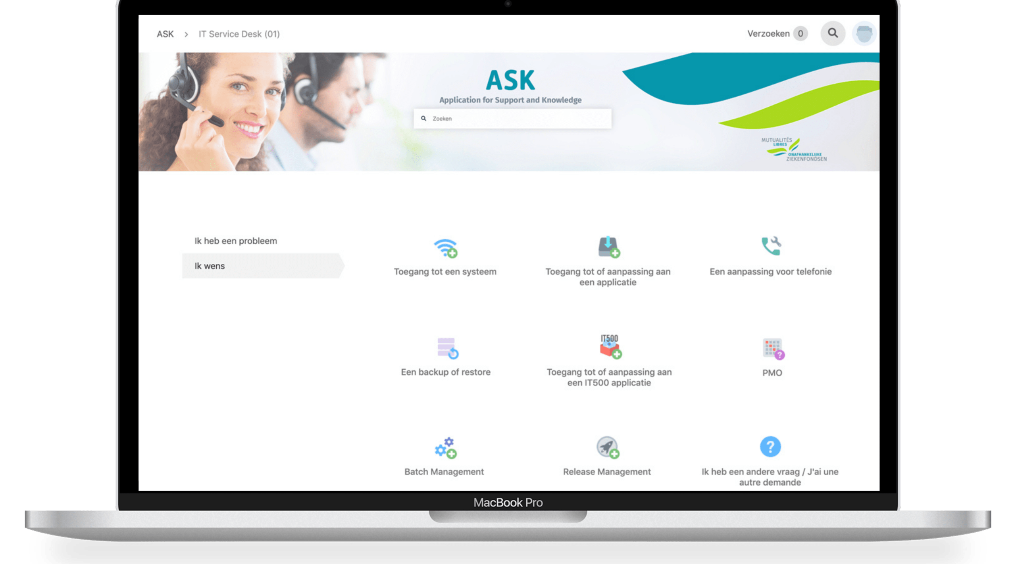This screenshot has width=1016, height=564.
Task: Click the user profile avatar icon
Action: (x=864, y=33)
